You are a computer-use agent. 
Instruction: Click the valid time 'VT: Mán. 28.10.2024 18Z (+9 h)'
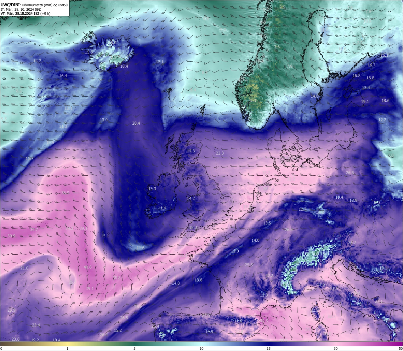click(x=26, y=14)
